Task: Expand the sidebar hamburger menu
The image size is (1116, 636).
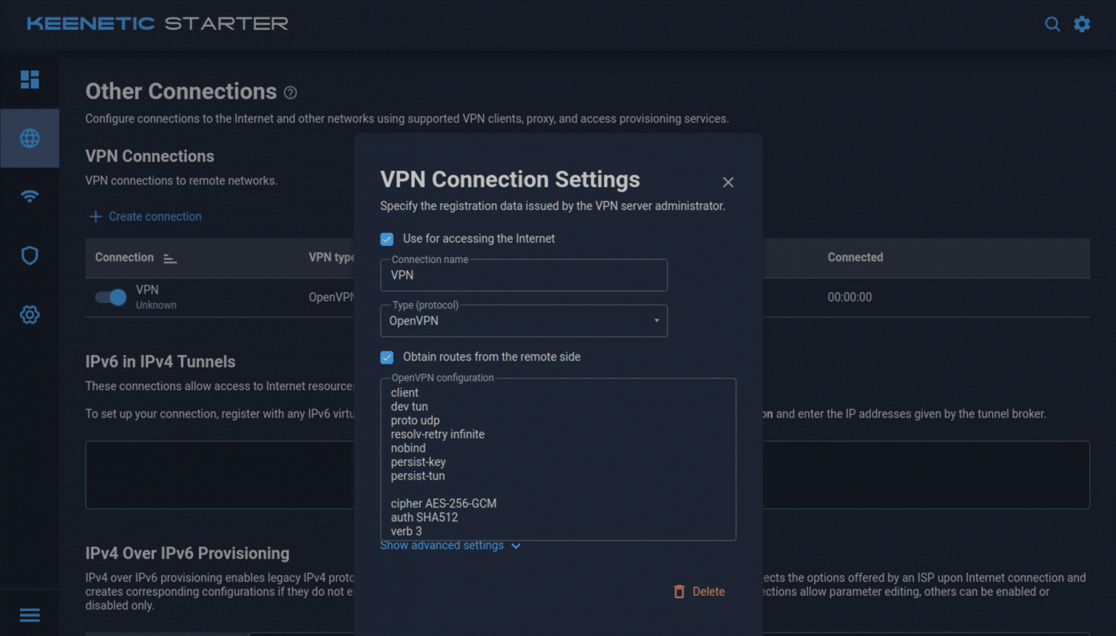Action: pos(29,615)
